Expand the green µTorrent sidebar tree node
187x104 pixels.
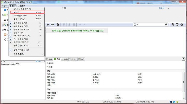click(x=3, y=15)
